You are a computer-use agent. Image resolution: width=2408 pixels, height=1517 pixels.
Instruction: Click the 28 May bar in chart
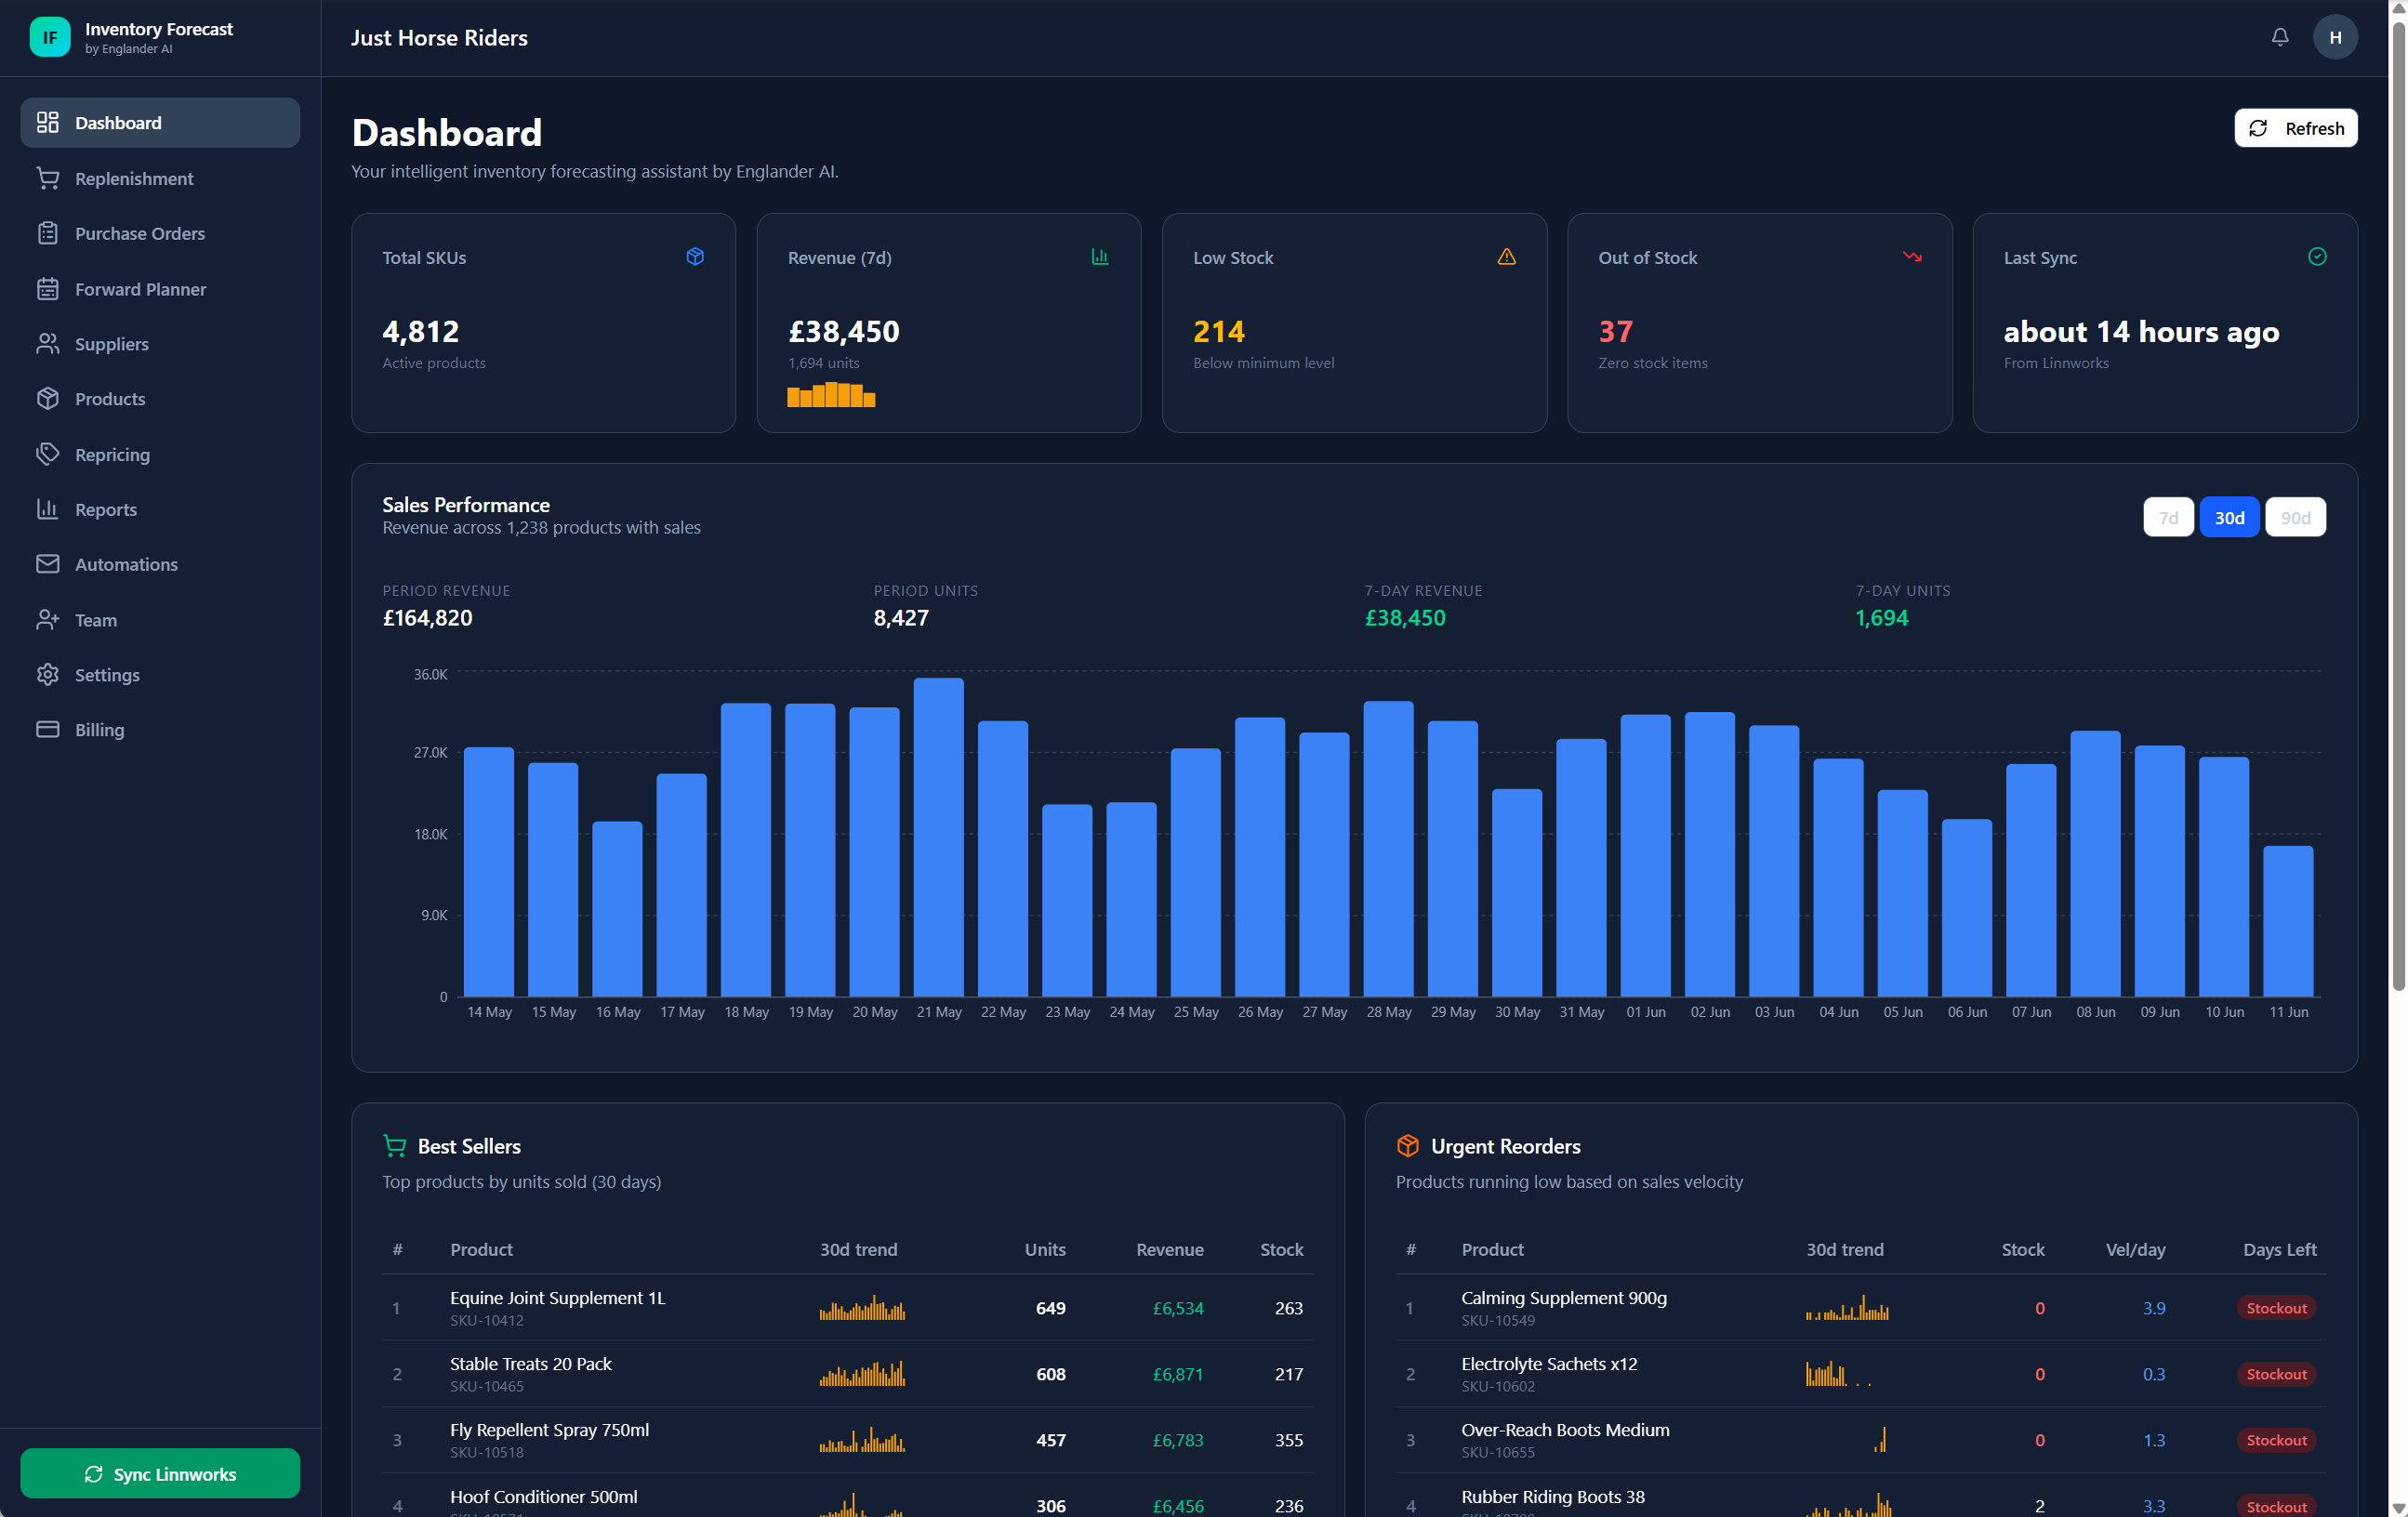pos(1388,849)
